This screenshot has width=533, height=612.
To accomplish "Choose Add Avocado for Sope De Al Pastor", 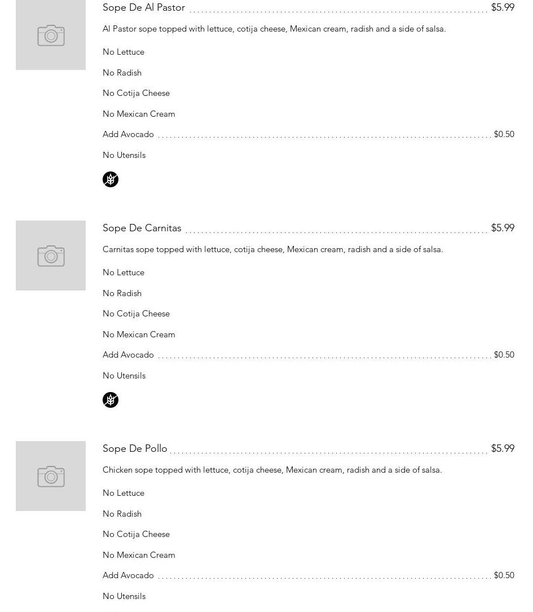I will point(128,134).
